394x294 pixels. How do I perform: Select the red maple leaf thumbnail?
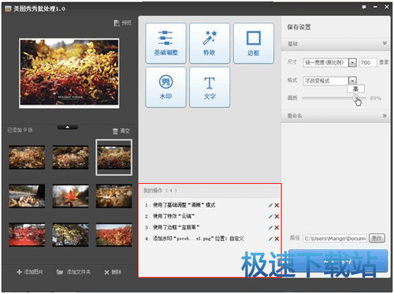pos(70,196)
